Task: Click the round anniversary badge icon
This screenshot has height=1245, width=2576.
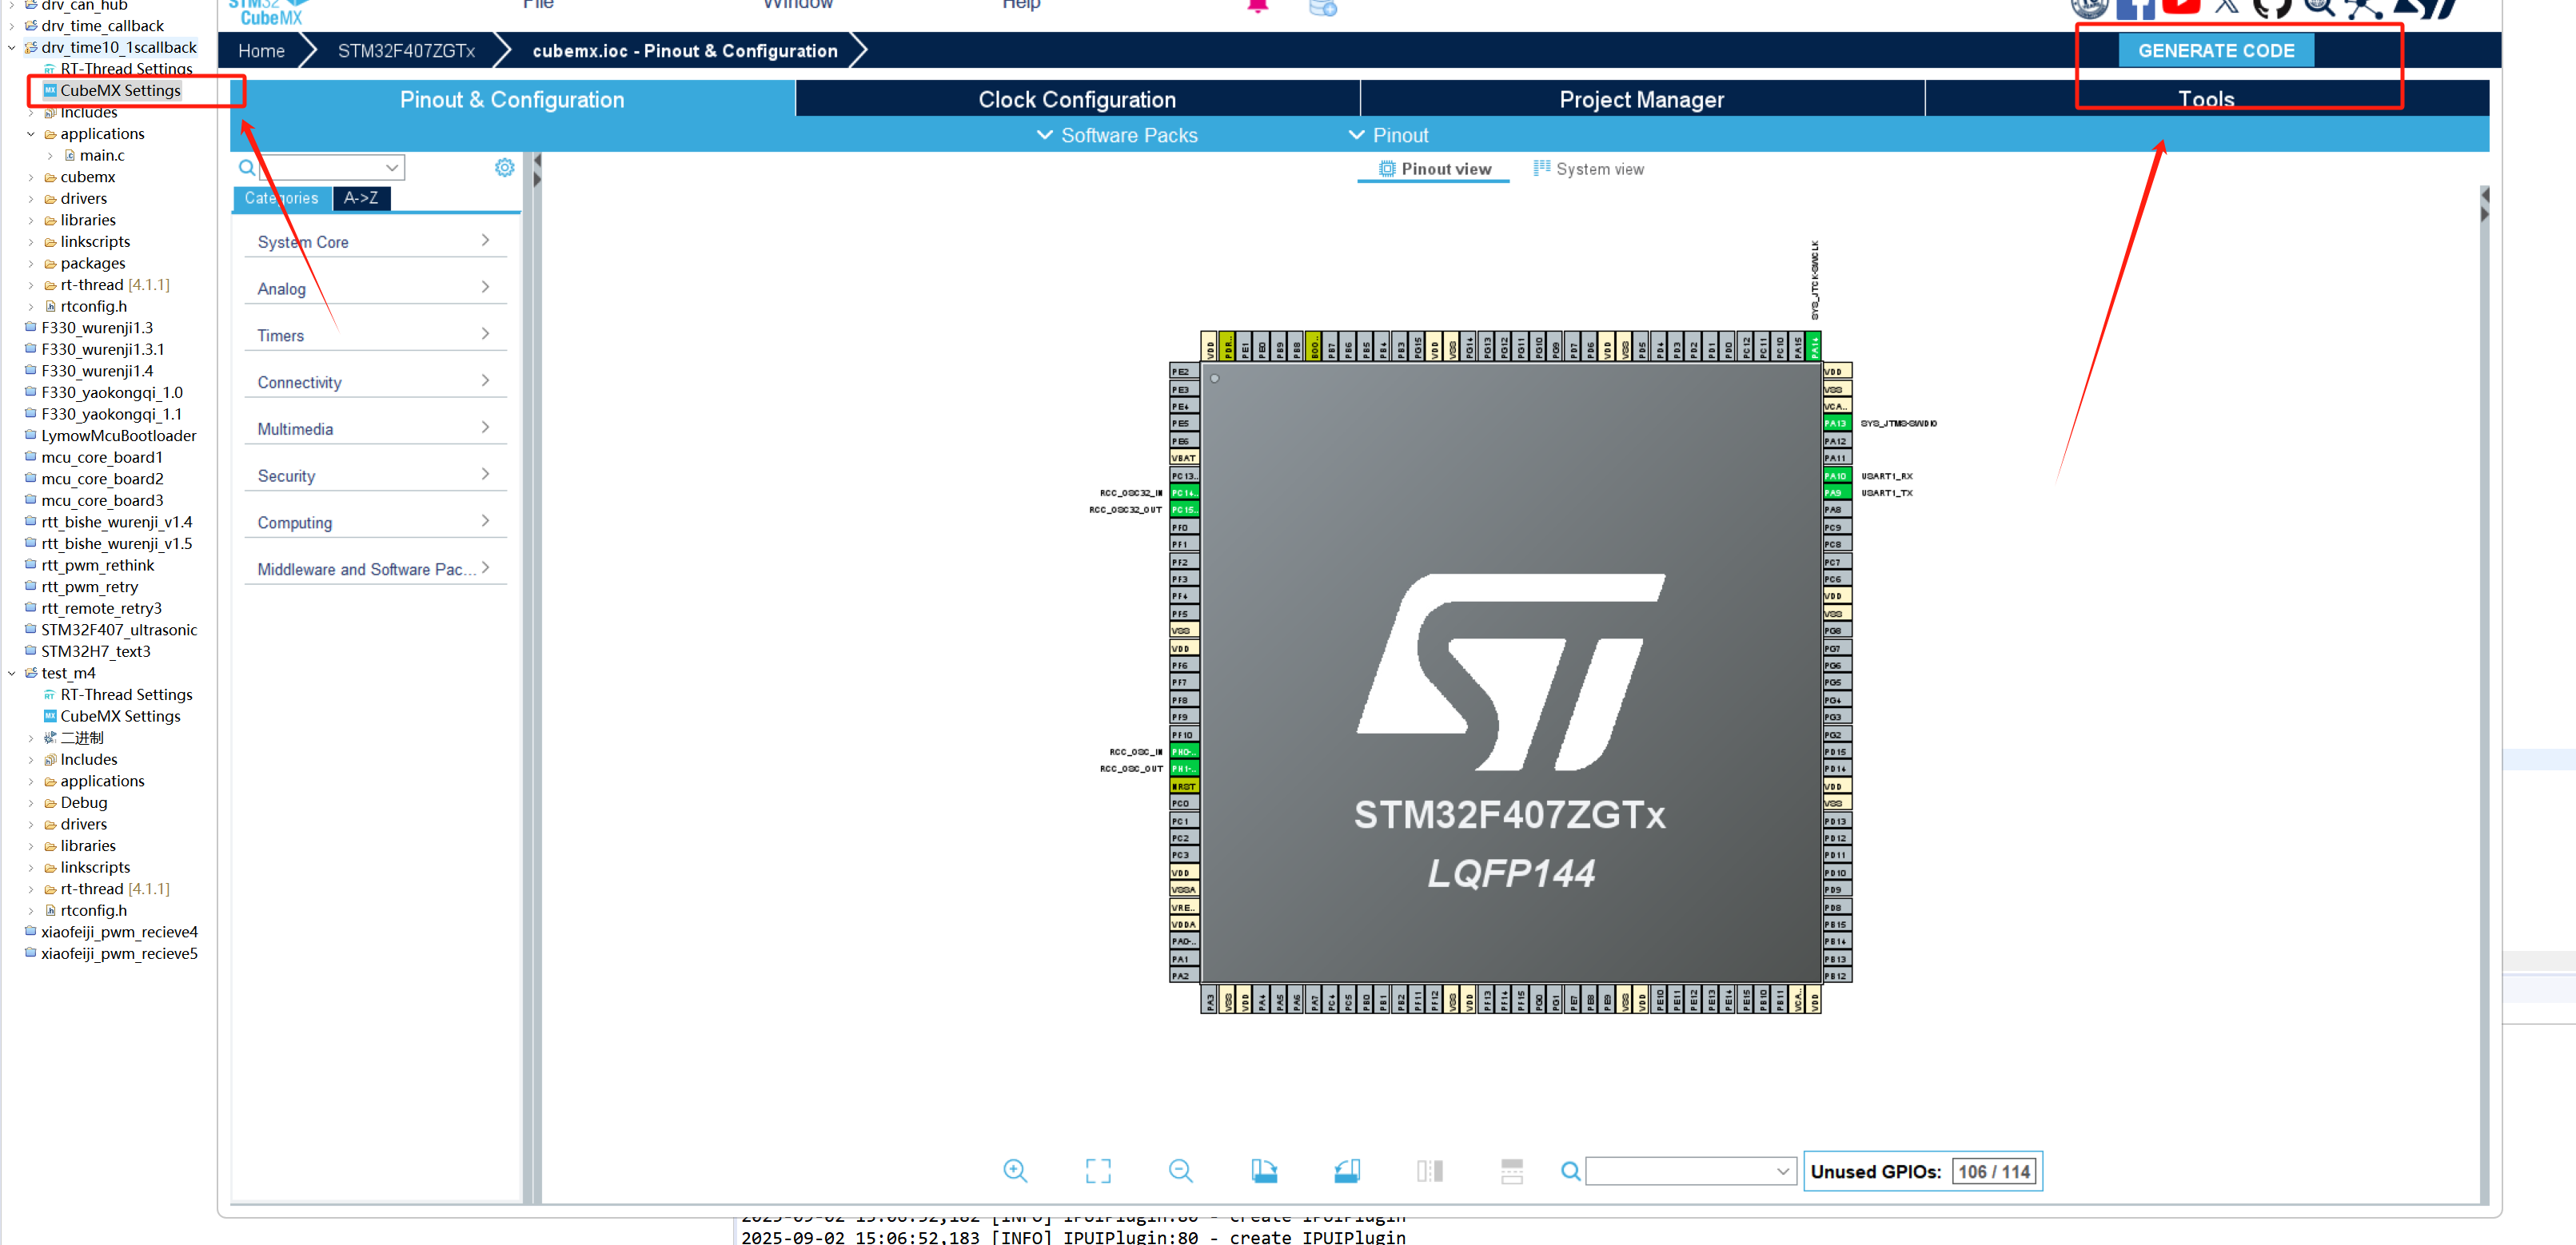Action: (x=2089, y=8)
